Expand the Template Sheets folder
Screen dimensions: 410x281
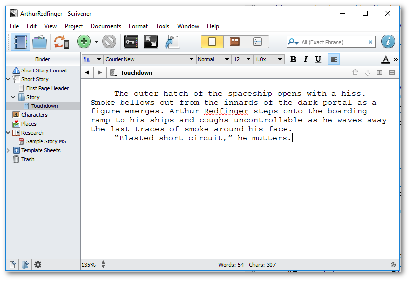(x=8, y=150)
